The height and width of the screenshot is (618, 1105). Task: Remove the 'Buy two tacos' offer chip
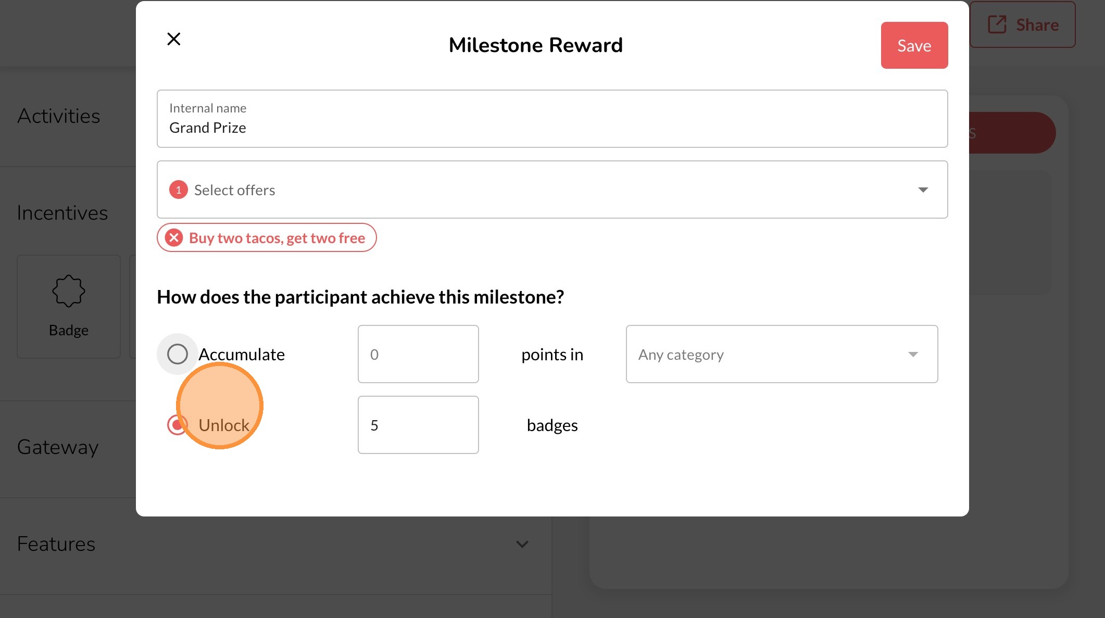(174, 238)
